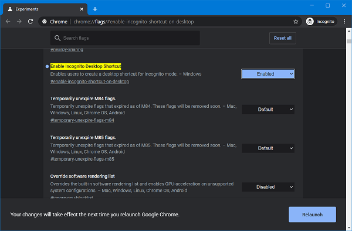The height and width of the screenshot is (231, 352).
Task: Minimize the Chrome window
Action: pos(312,5)
